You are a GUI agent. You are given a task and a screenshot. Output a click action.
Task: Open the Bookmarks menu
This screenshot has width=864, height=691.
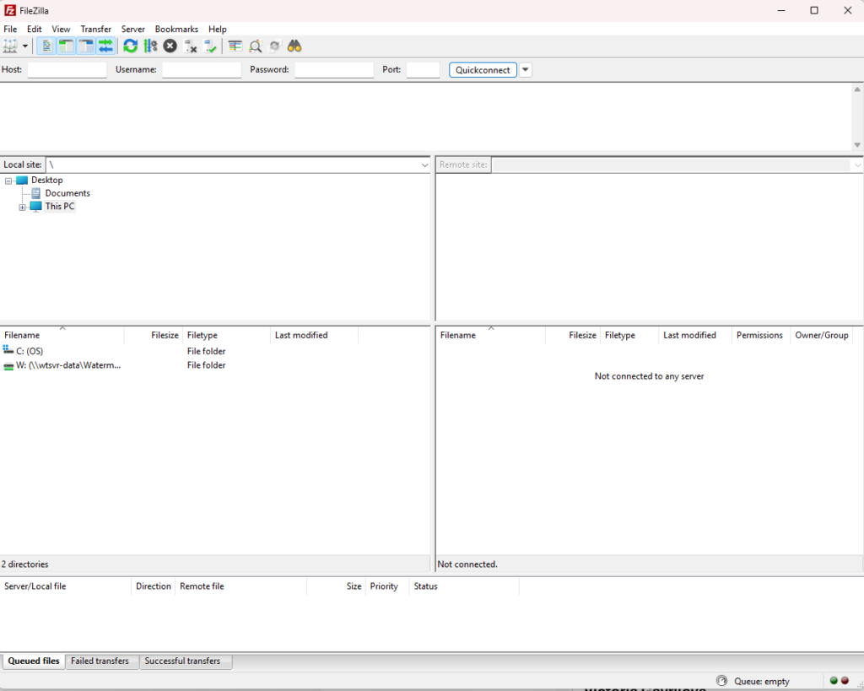tap(176, 30)
